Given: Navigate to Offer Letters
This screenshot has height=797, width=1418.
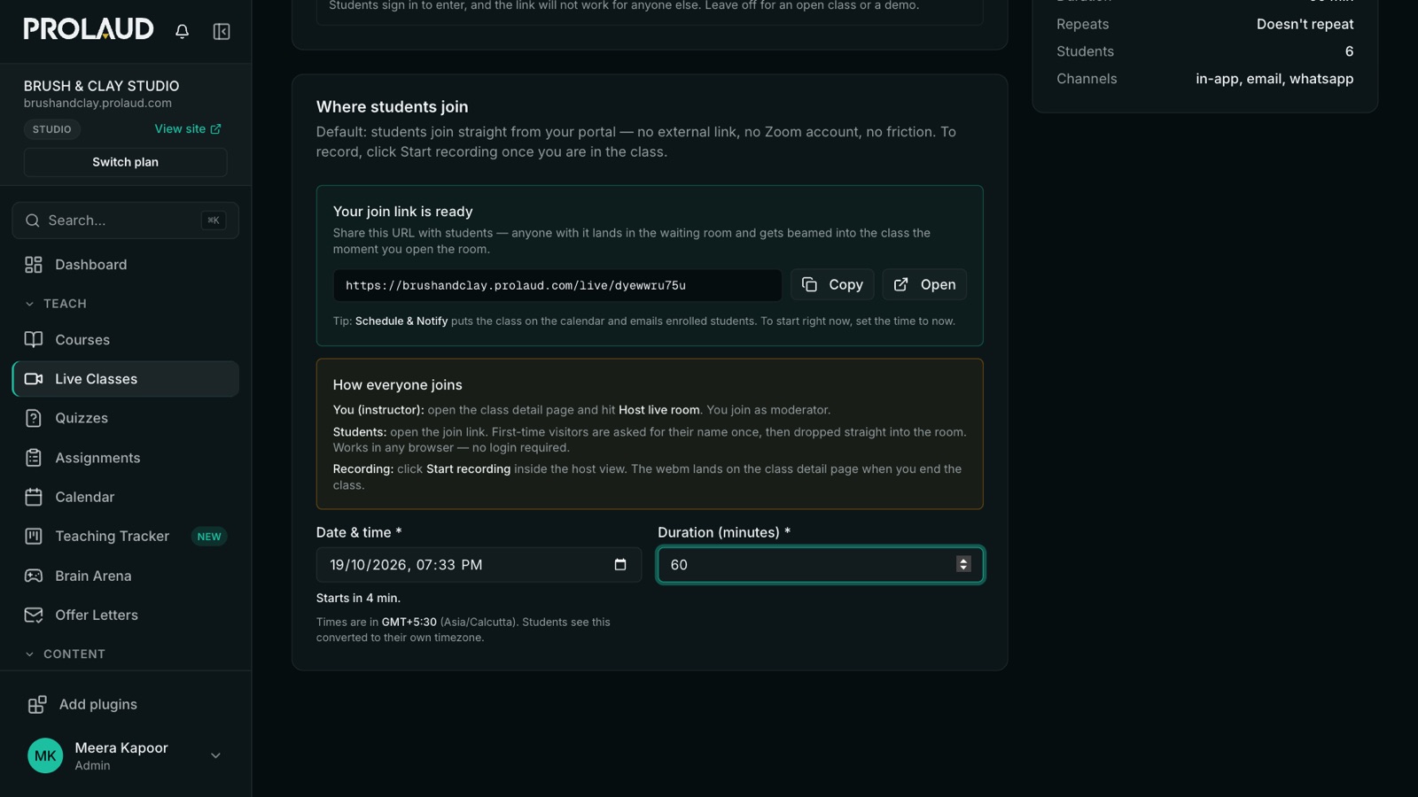Looking at the screenshot, I should pos(125,615).
